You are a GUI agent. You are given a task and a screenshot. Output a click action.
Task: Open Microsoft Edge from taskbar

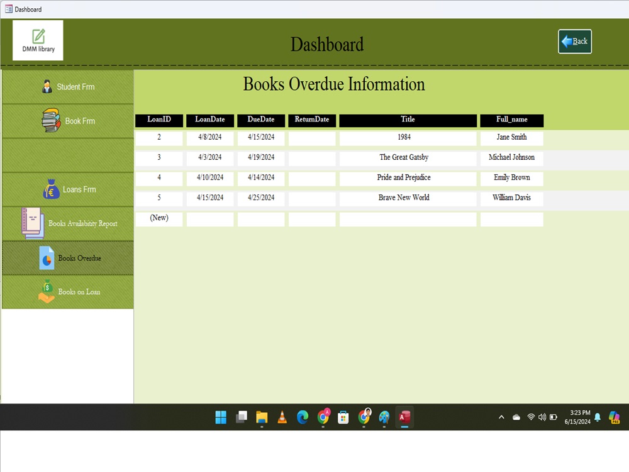click(x=303, y=417)
